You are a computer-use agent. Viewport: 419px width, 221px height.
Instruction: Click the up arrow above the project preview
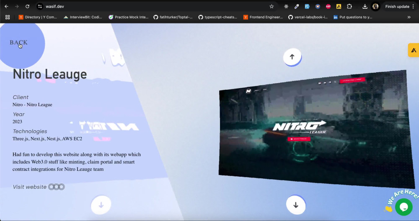(x=292, y=57)
